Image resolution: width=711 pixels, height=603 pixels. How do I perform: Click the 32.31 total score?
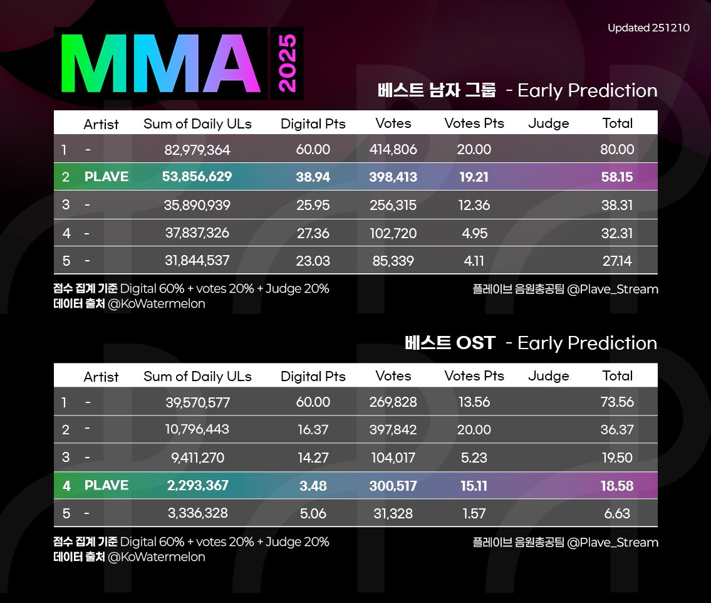click(x=617, y=234)
